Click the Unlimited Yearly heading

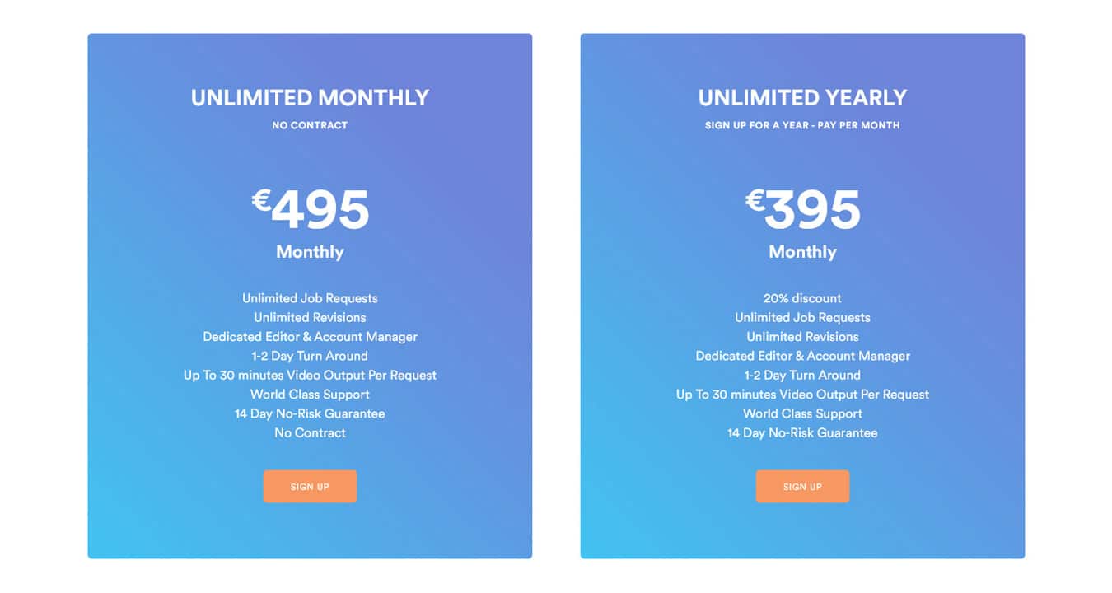(x=802, y=98)
